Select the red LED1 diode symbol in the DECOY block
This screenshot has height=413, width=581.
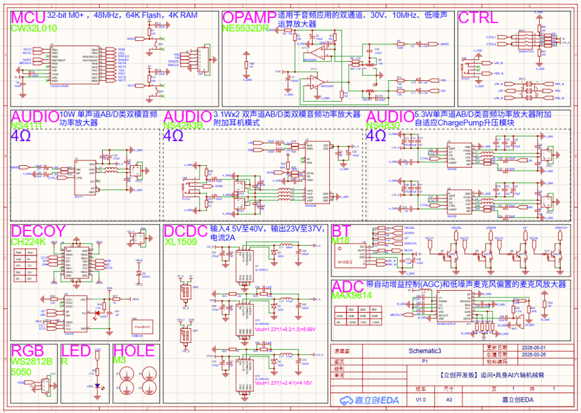tap(98, 313)
